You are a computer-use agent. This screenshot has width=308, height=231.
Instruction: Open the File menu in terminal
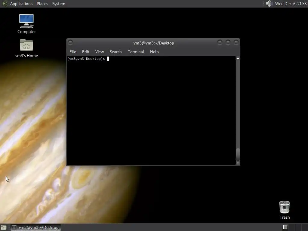coord(73,52)
